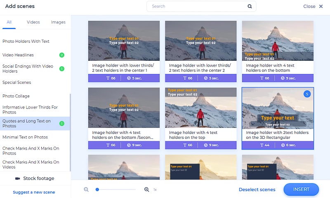Select scene 'Image holder with 4 text holders on the bottom'
This screenshot has width=330, height=198.
point(278,51)
